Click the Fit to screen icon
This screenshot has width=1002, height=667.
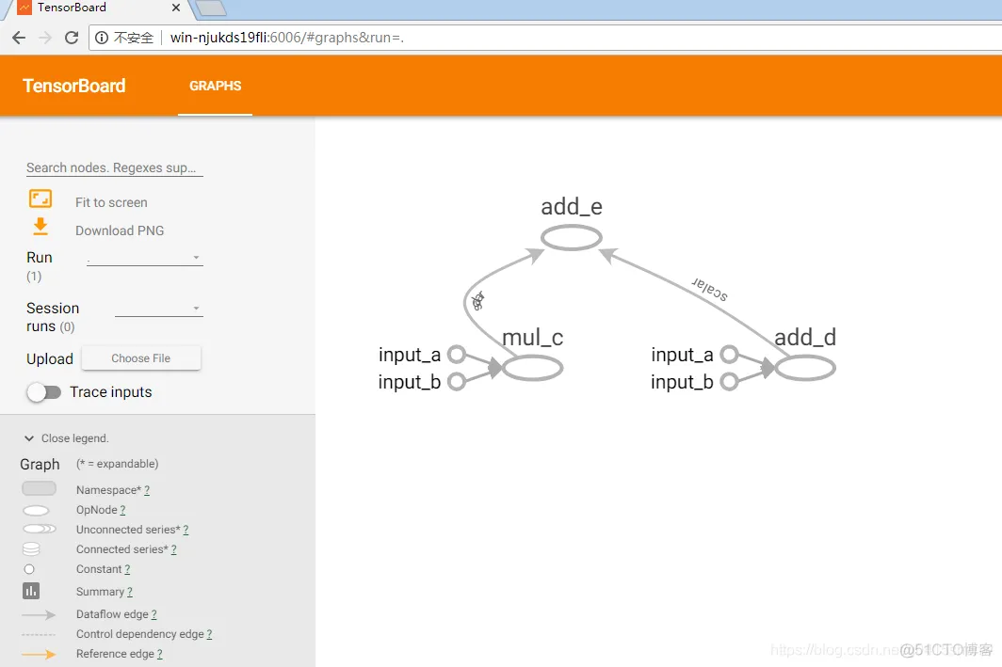(40, 199)
